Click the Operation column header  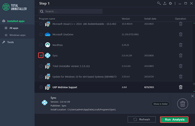point(180,19)
